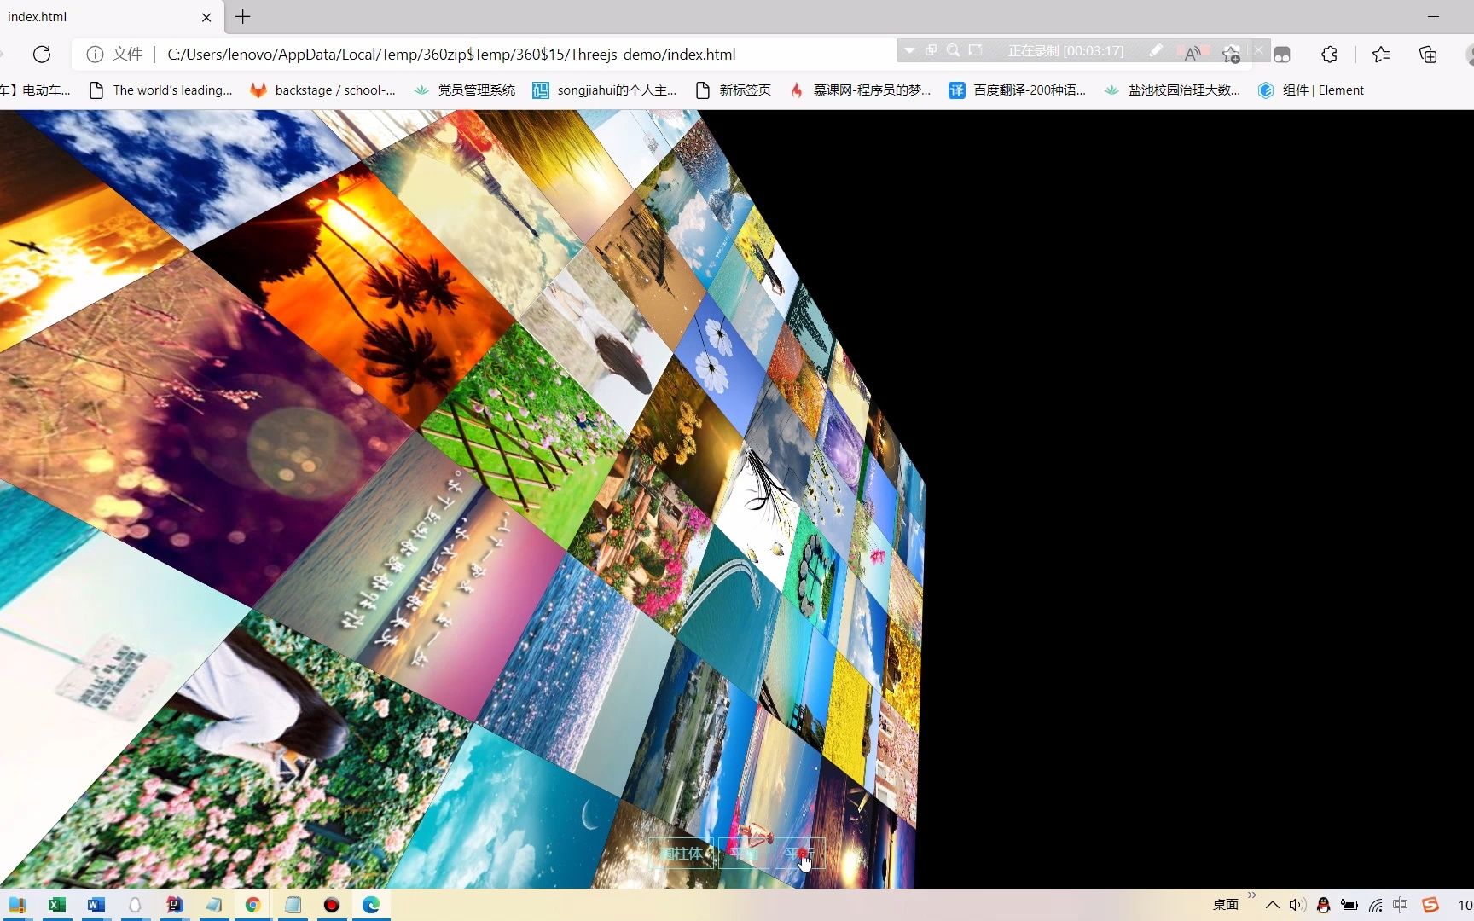Click the 桌面 toolbar on the taskbar
Screen dimensions: 1474x921
point(1226,905)
